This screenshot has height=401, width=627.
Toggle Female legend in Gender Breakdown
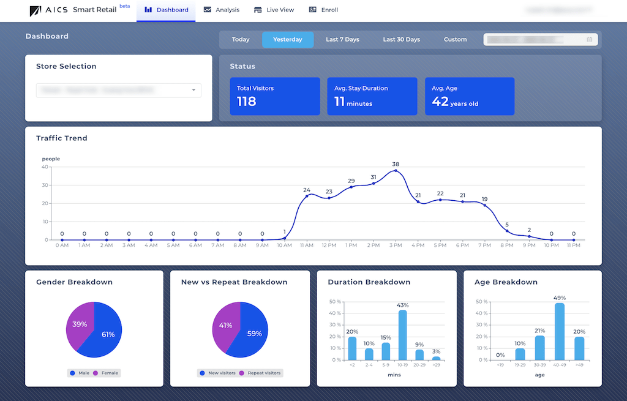(x=106, y=373)
